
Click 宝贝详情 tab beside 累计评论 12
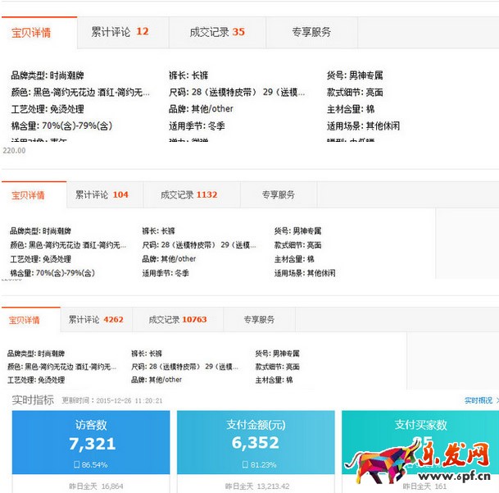click(31, 33)
